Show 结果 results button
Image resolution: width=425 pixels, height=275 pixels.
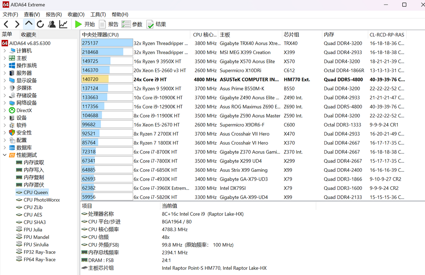coord(156,24)
